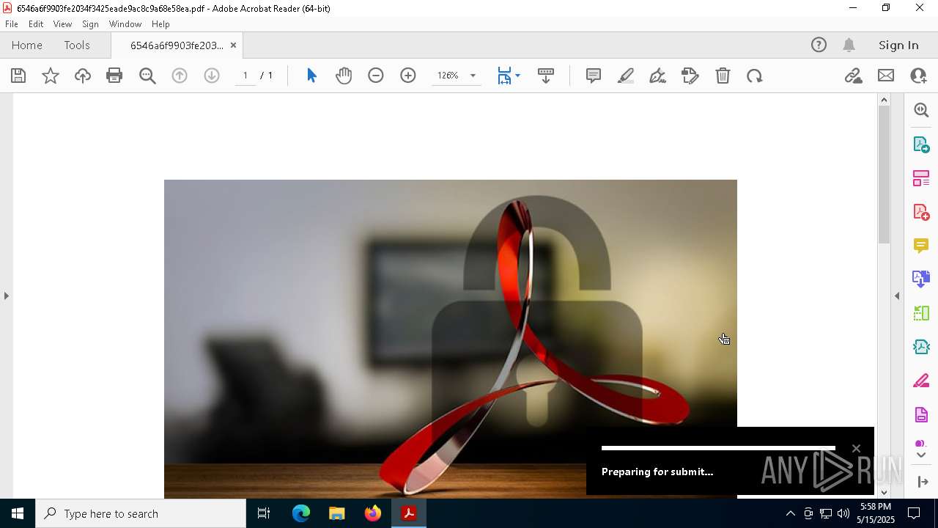Open the Export PDF tool in right pane
This screenshot has height=528, width=938.
(x=921, y=144)
